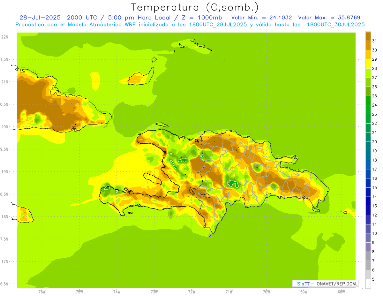The image size is (383, 296).
Task: Click the '19N' latitude axis label
Action: (4, 172)
